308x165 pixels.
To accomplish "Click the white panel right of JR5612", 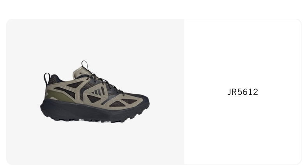I will click(x=280, y=92).
